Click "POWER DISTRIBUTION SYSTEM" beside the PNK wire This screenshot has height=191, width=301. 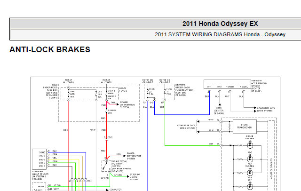point(127,105)
